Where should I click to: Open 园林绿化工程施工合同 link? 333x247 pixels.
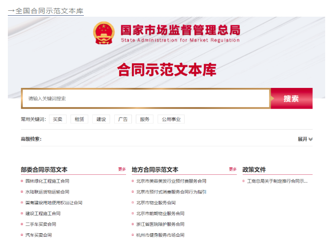pyautogui.click(x=47, y=181)
